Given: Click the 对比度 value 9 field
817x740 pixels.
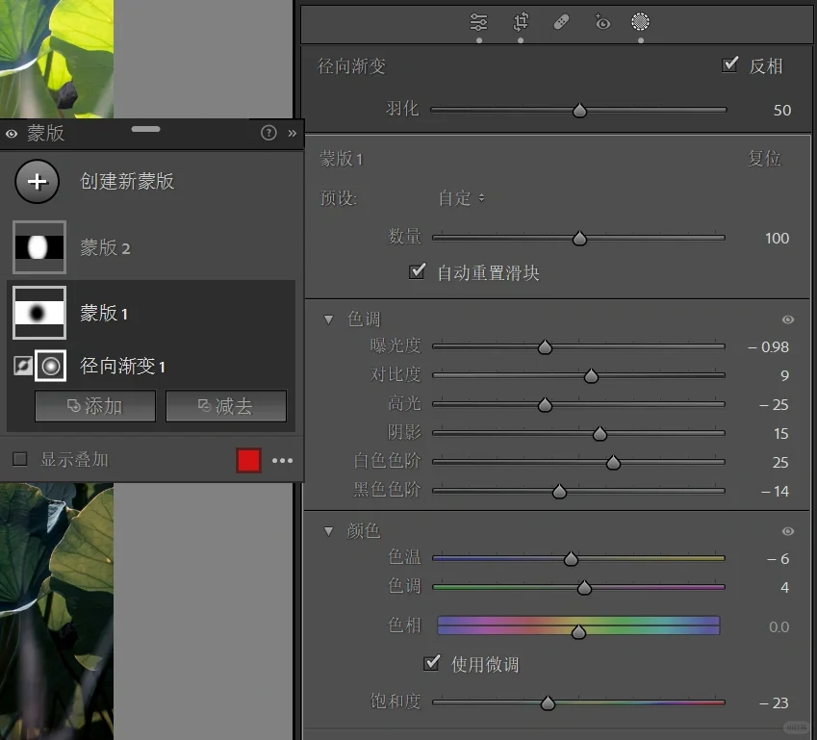Looking at the screenshot, I should (x=784, y=375).
